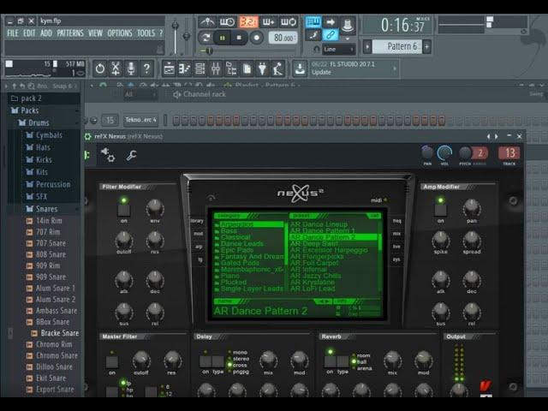Click the tempo tapper icon
Image resolution: width=548 pixels, height=411 pixels.
pyautogui.click(x=278, y=68)
